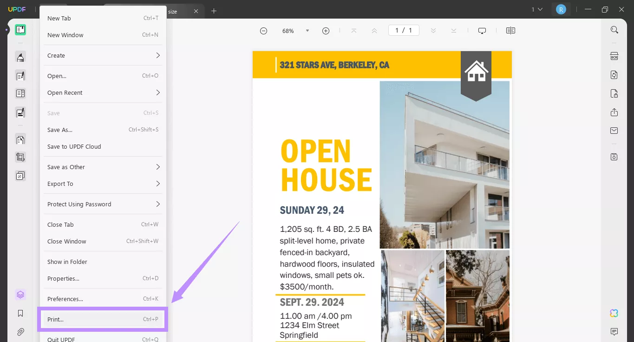Choose Save to UPDF Cloud
The image size is (634, 342).
[x=103, y=146]
